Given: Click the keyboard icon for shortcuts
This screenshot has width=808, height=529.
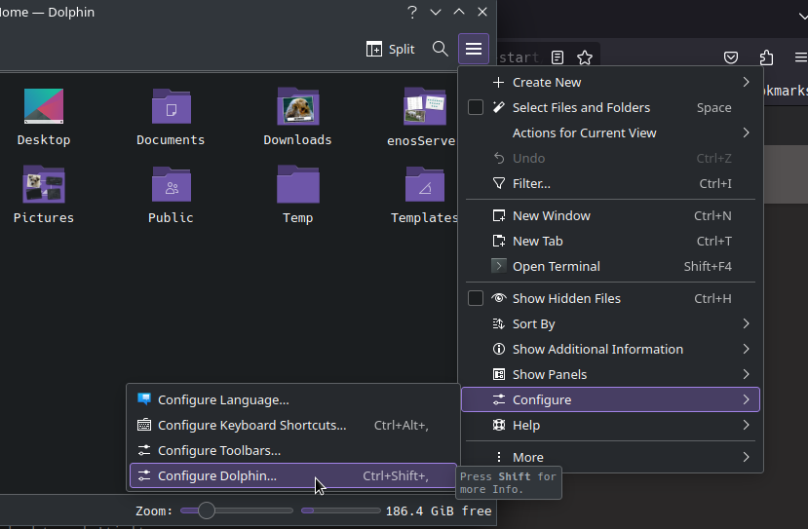Looking at the screenshot, I should click(144, 425).
